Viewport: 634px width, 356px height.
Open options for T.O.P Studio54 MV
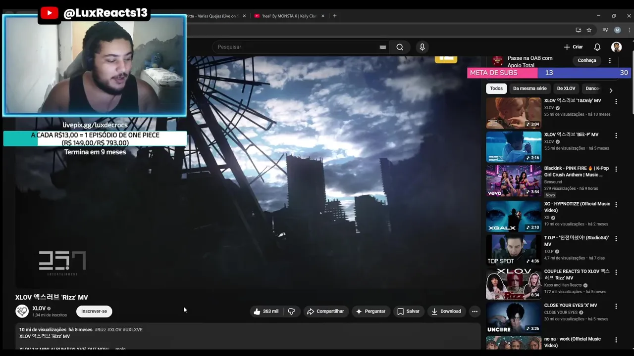pyautogui.click(x=616, y=238)
